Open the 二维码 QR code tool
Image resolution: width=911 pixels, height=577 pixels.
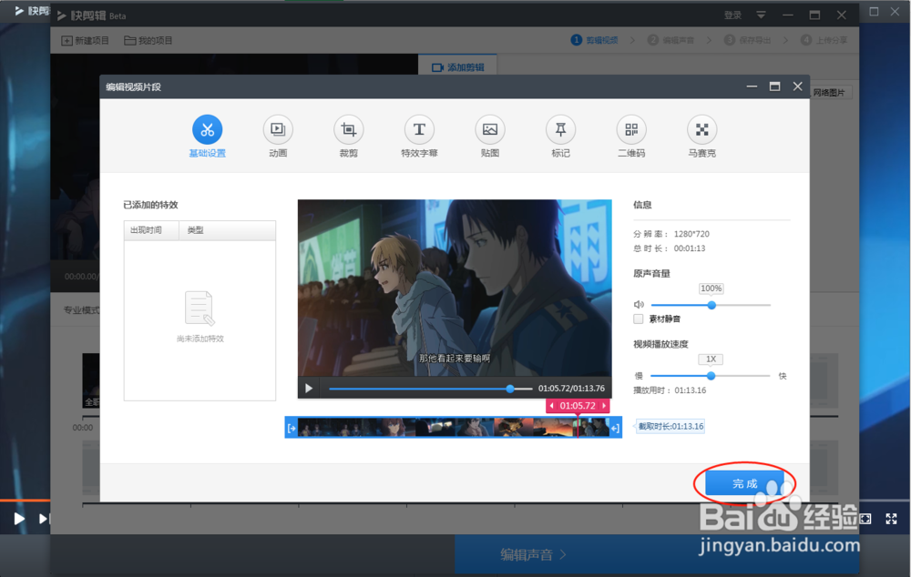tap(631, 129)
